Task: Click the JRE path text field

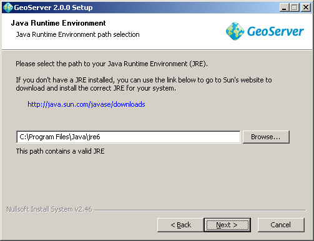Action: tap(129, 137)
